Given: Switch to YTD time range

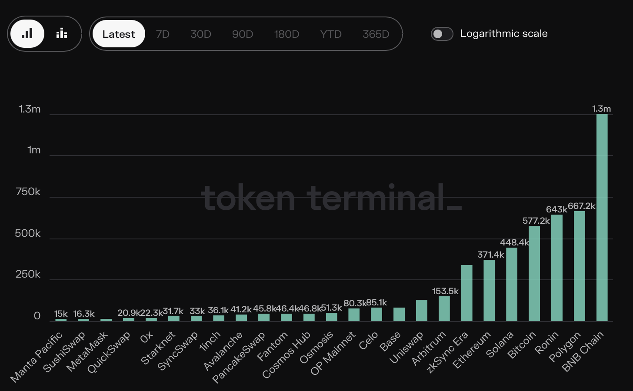Looking at the screenshot, I should tap(331, 34).
